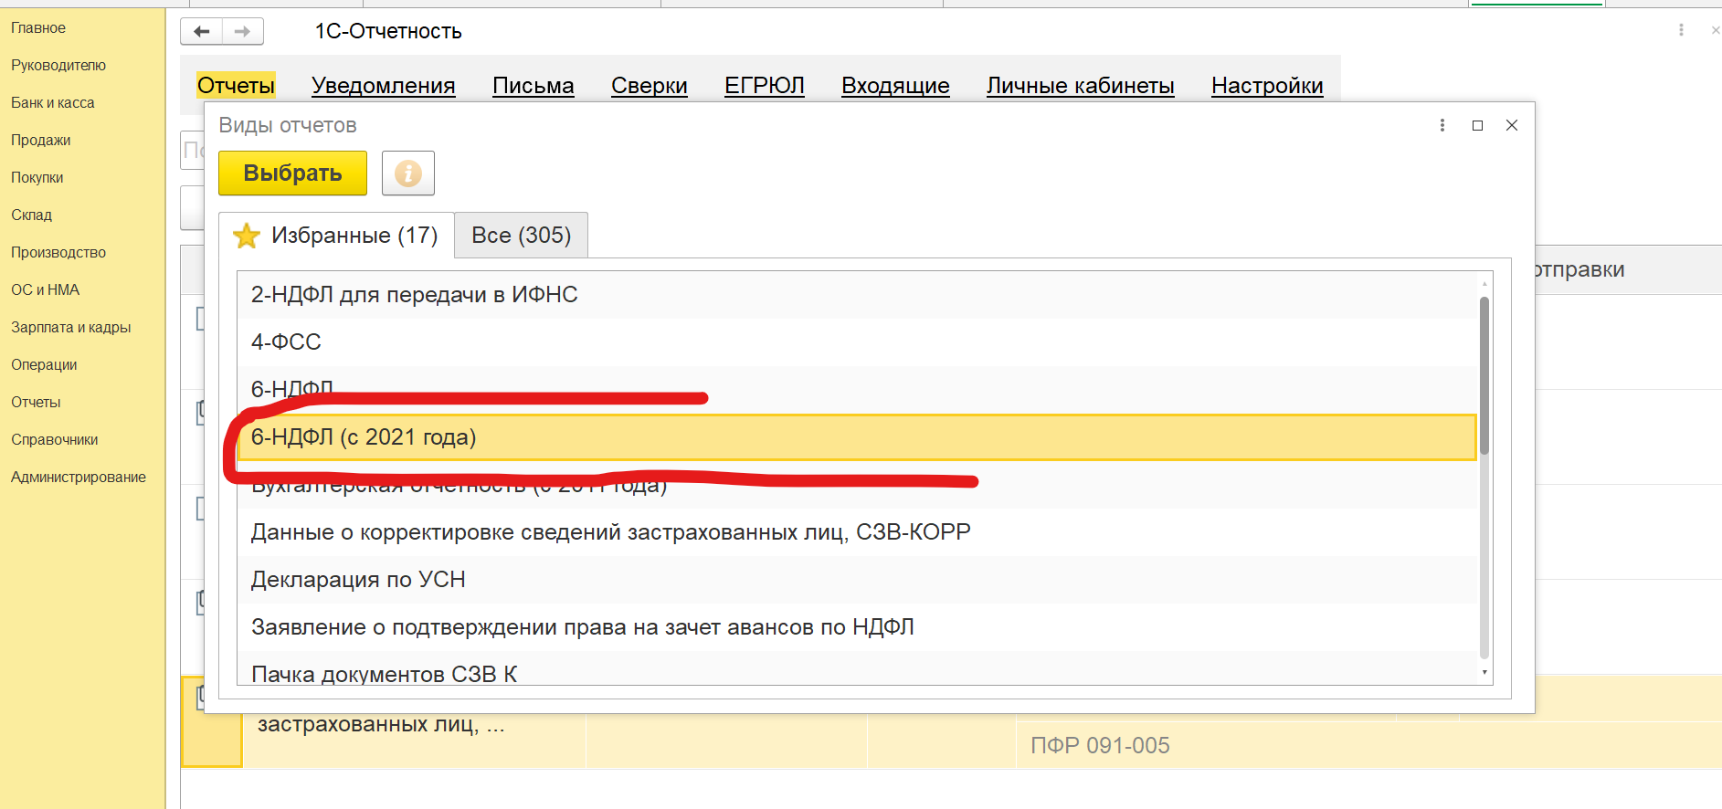Viewport: 1722px width, 809px height.
Task: Open the Отчеты tab in 1С-Отчетность
Action: click(x=236, y=85)
